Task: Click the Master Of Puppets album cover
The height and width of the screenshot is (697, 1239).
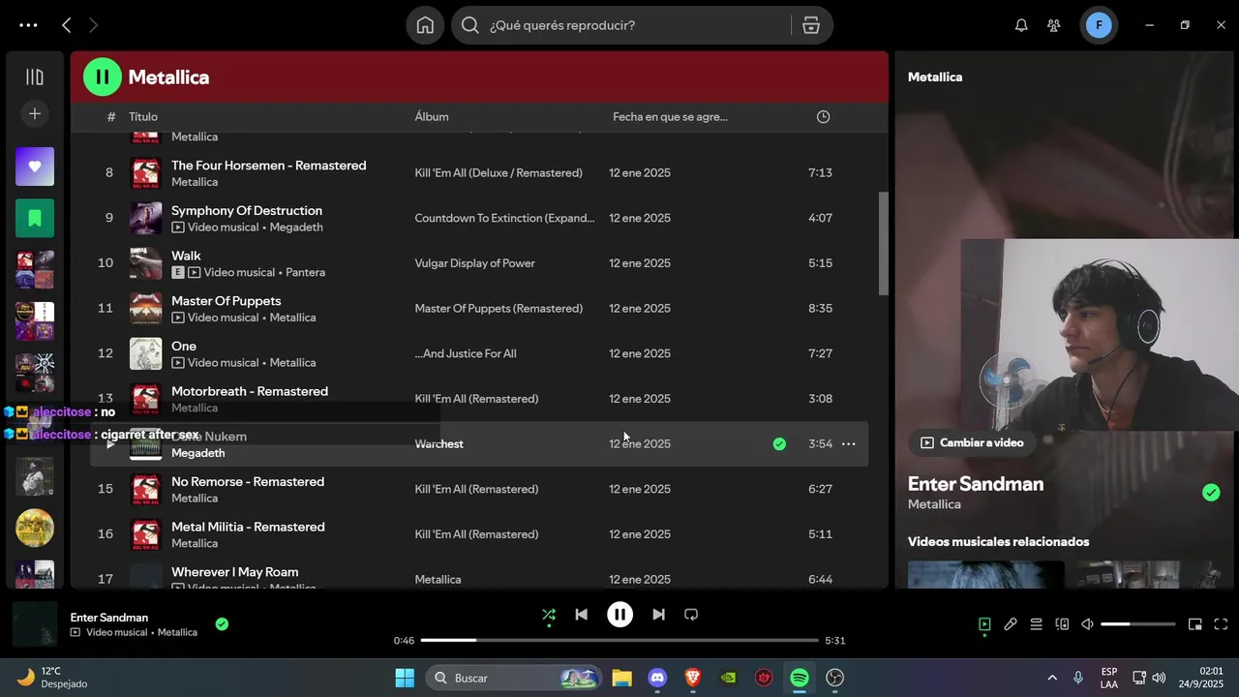Action: pos(145,308)
